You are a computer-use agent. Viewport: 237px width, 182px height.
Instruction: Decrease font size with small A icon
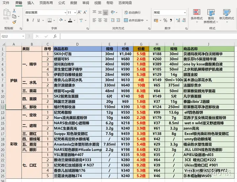click(x=85, y=12)
